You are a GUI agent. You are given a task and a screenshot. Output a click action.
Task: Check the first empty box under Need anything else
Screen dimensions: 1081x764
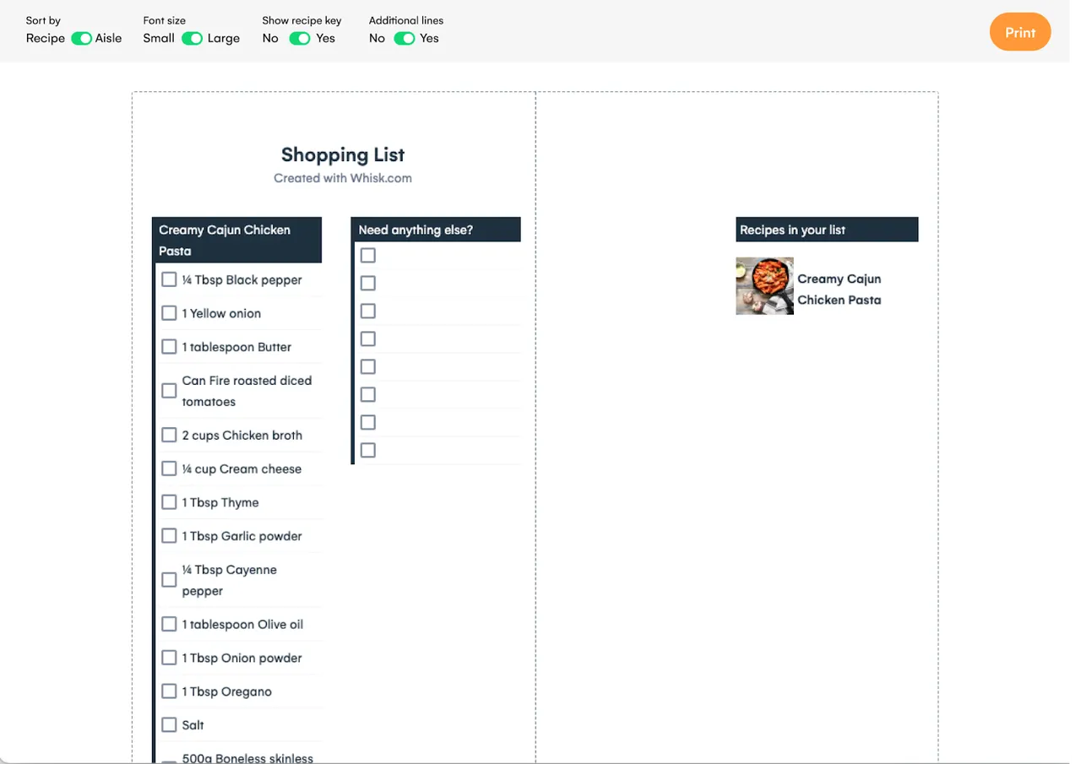coord(368,255)
